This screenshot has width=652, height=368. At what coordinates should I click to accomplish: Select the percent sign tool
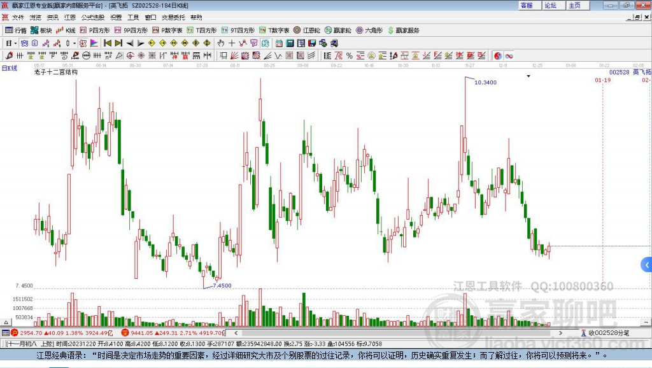pyautogui.click(x=350, y=56)
